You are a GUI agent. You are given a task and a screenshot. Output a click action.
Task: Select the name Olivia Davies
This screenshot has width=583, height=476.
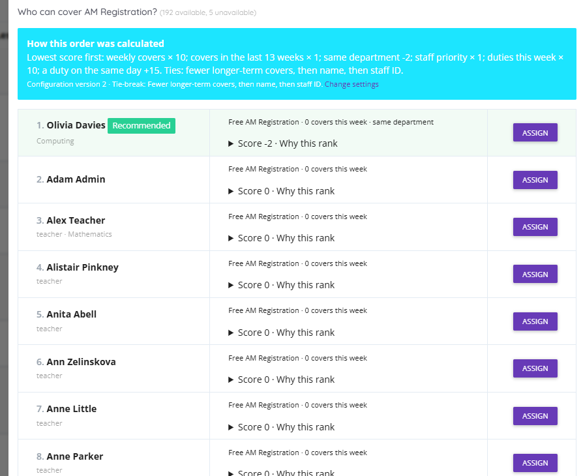coord(76,125)
